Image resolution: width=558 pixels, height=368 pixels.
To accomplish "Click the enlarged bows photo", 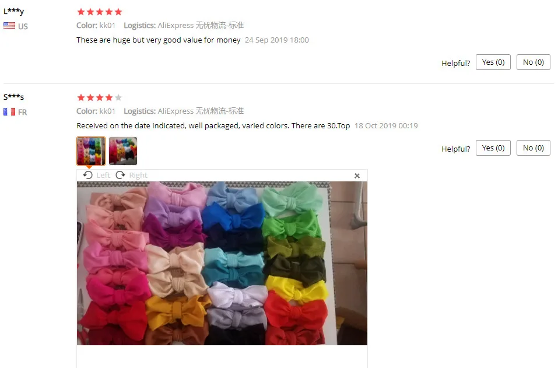I will point(222,264).
